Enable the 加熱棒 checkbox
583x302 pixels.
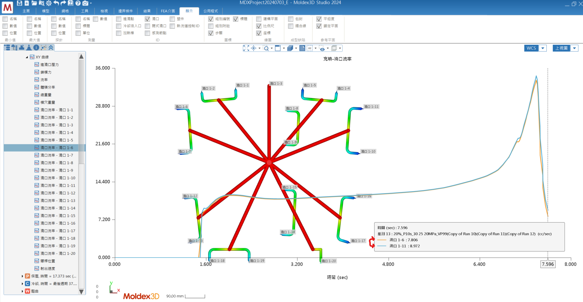(119, 33)
